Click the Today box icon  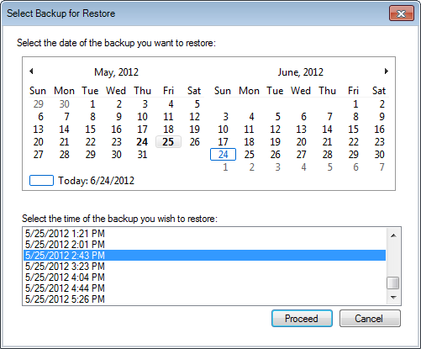(41, 181)
